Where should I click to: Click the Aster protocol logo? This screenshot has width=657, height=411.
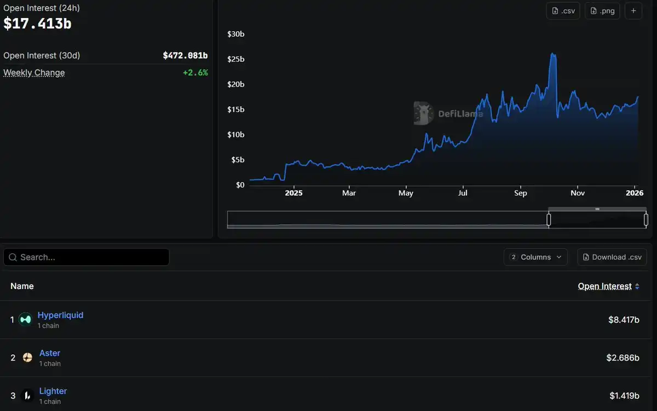point(27,357)
